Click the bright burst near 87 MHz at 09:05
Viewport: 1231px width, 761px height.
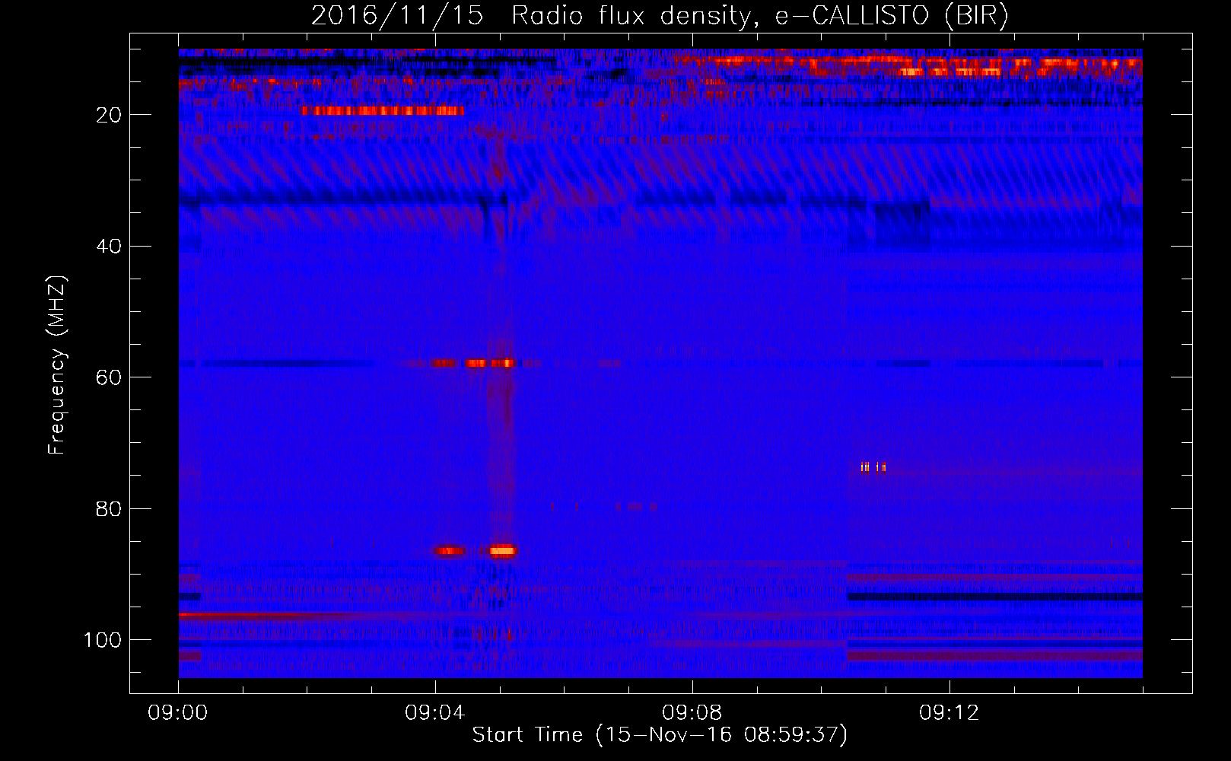tap(503, 551)
